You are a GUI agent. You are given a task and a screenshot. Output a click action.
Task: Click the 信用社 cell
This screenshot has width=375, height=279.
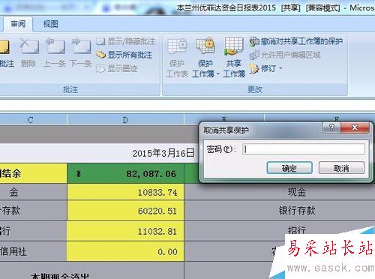33,251
